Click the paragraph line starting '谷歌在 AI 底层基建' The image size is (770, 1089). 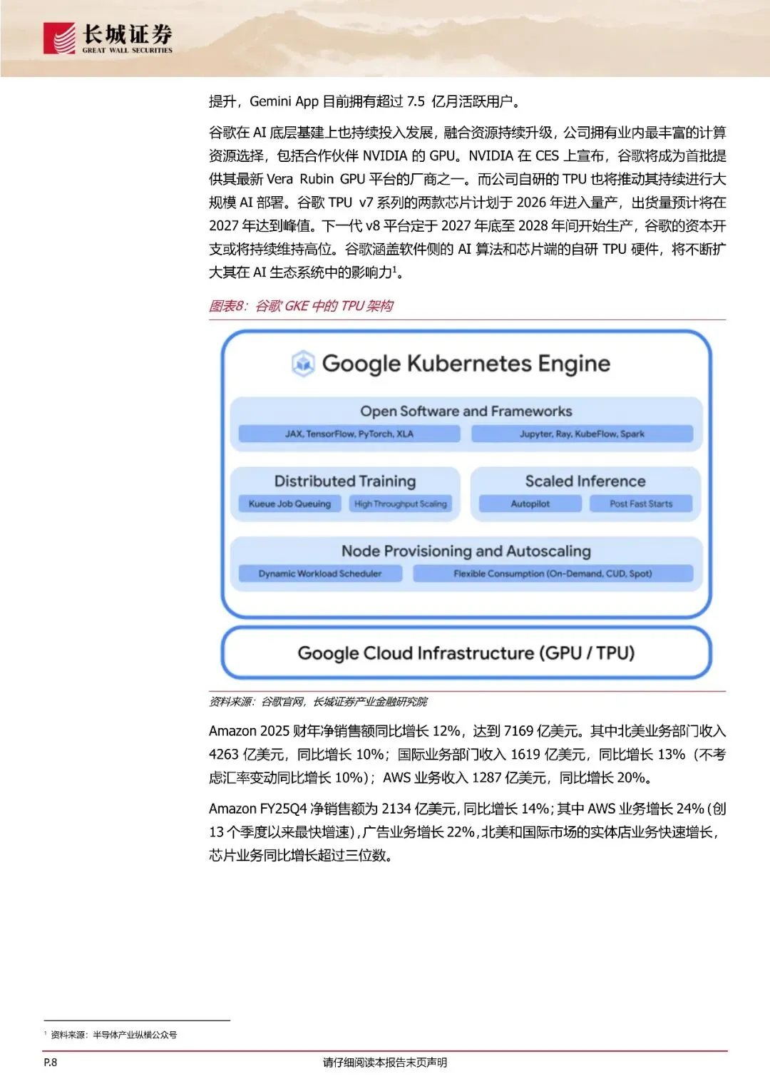pos(468,133)
